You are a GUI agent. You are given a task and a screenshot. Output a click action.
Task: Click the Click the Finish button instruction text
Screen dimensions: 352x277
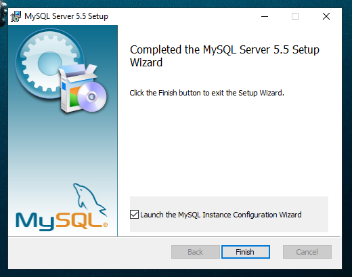tap(206, 93)
